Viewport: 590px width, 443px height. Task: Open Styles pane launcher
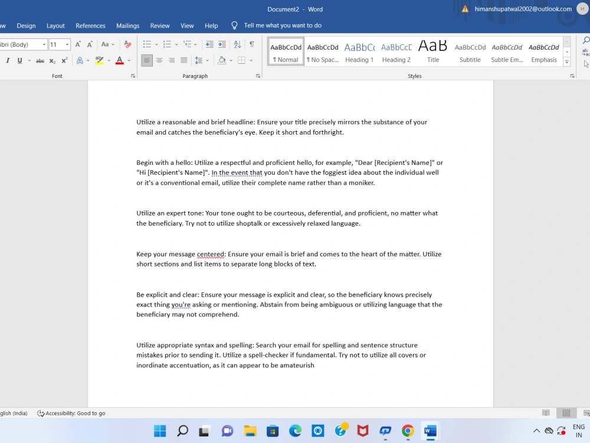pyautogui.click(x=572, y=76)
